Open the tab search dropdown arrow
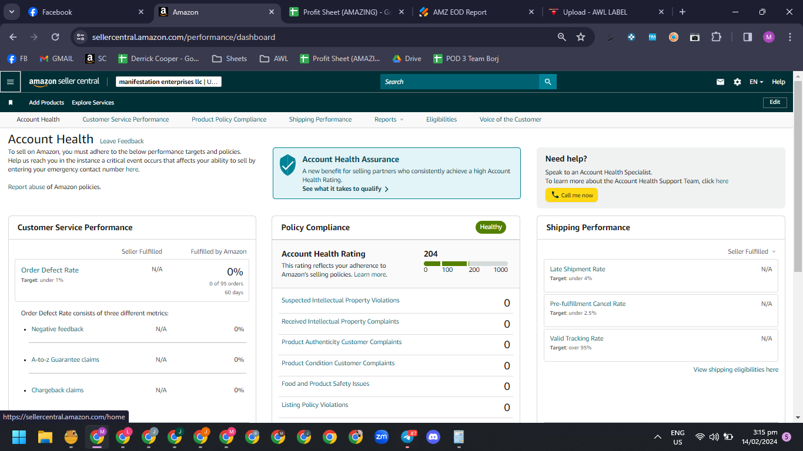 [x=11, y=12]
